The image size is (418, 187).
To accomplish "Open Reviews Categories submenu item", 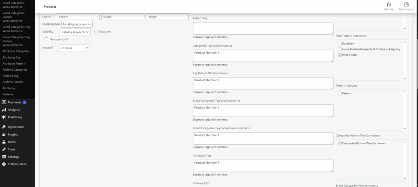I will pyautogui.click(x=15, y=70).
